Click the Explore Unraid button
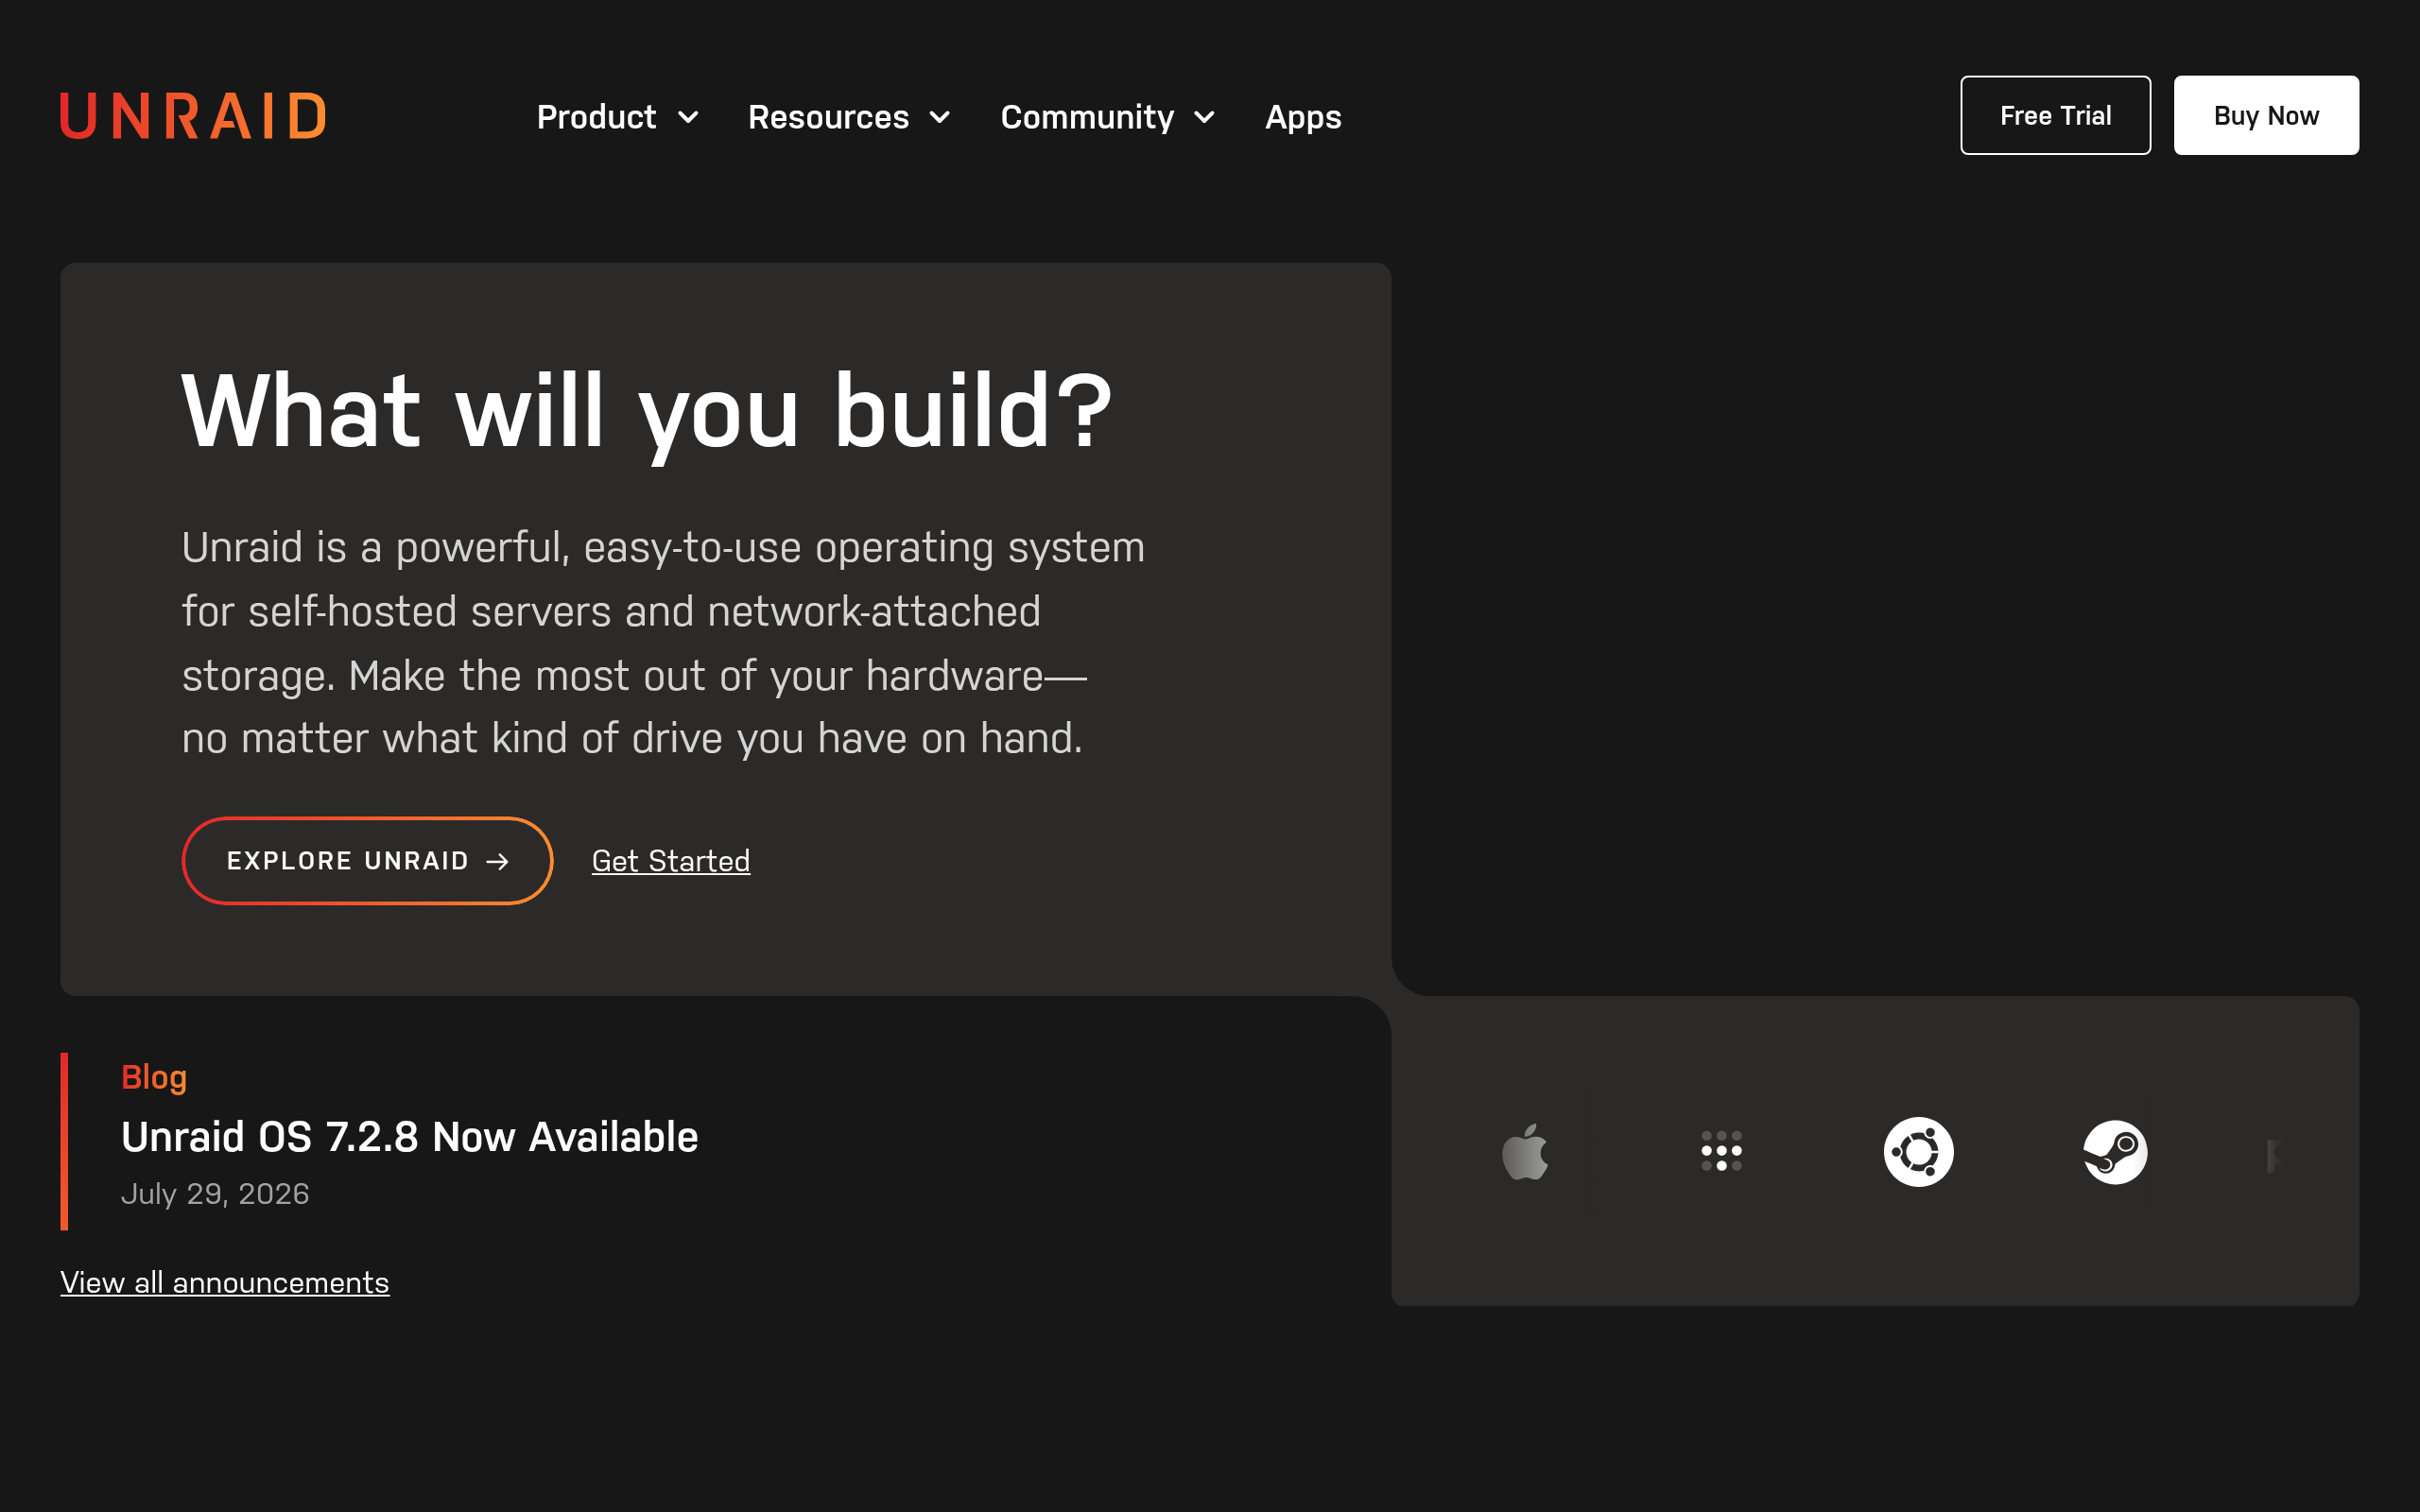 point(368,861)
